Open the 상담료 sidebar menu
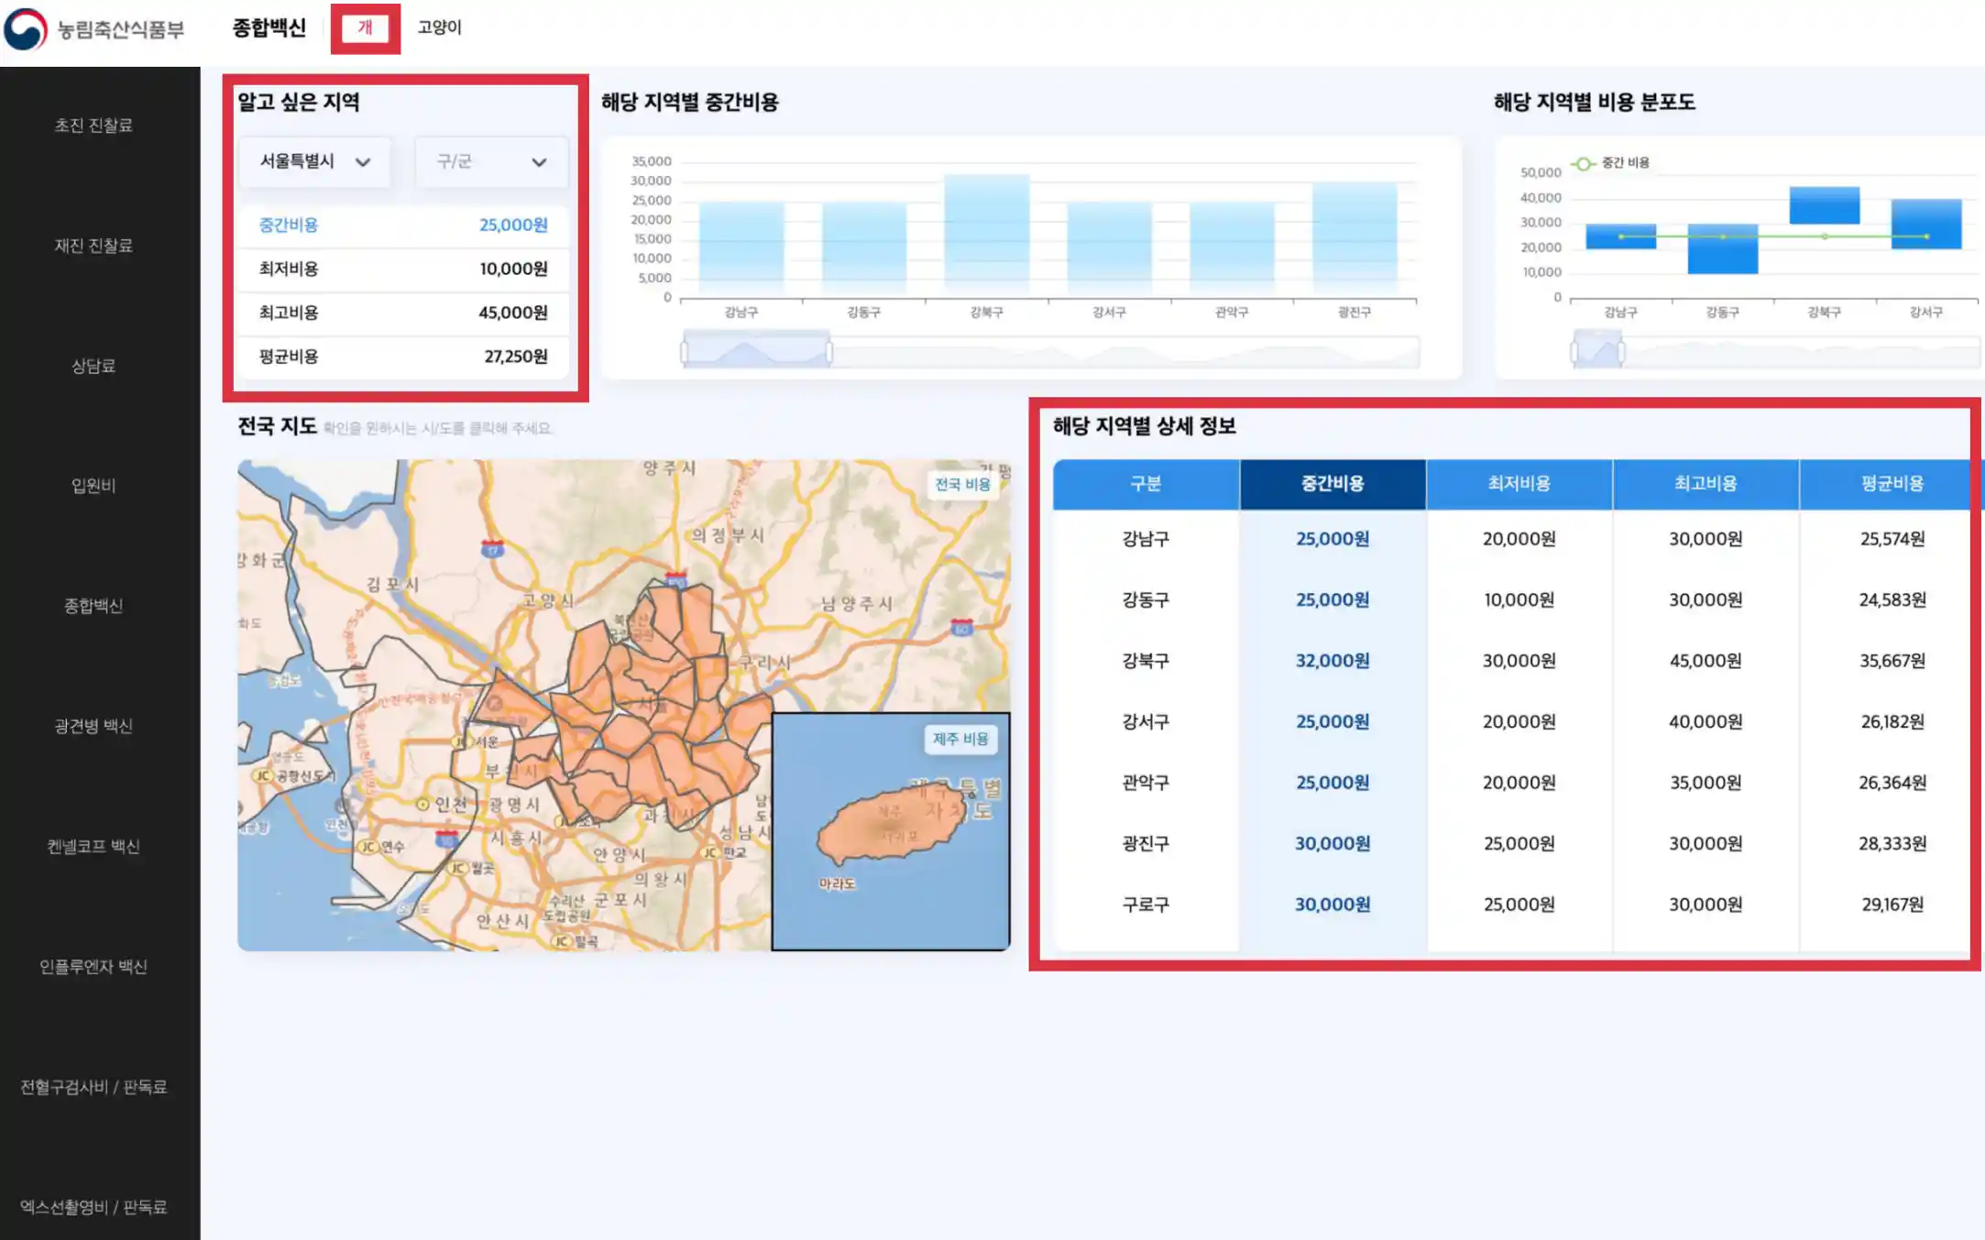This screenshot has height=1240, width=1985. point(93,366)
